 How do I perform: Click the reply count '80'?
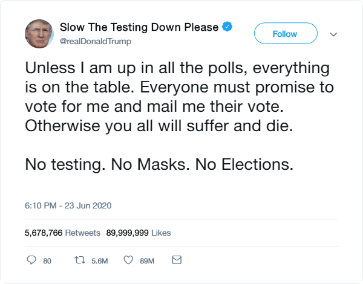point(47,261)
